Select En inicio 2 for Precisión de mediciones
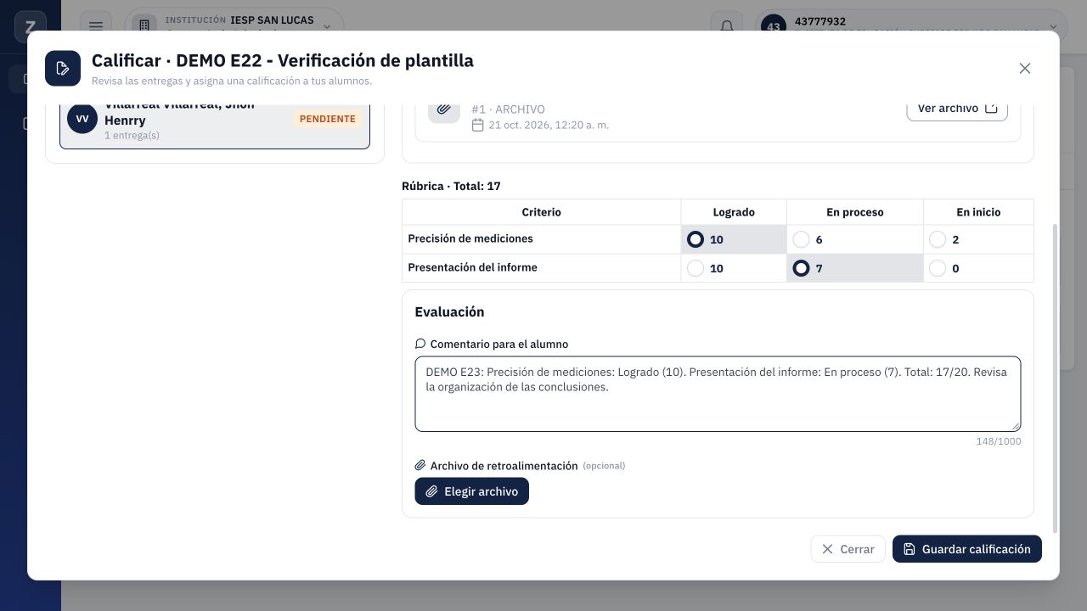This screenshot has width=1087, height=611. point(938,239)
